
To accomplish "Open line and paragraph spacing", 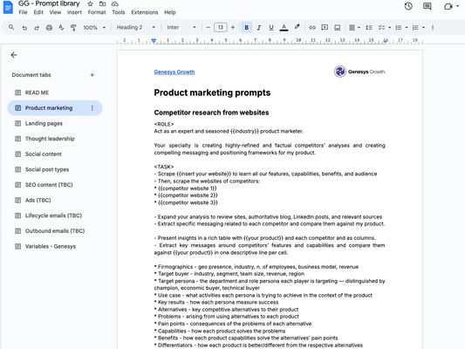I will [x=369, y=28].
